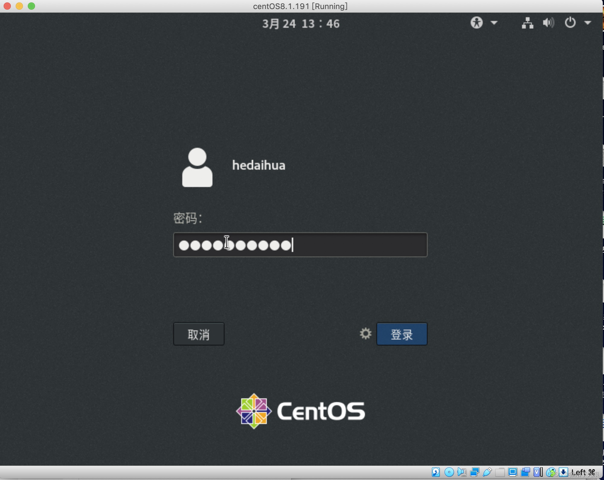Click the 登录 sign-in button
604x480 pixels.
tap(402, 334)
